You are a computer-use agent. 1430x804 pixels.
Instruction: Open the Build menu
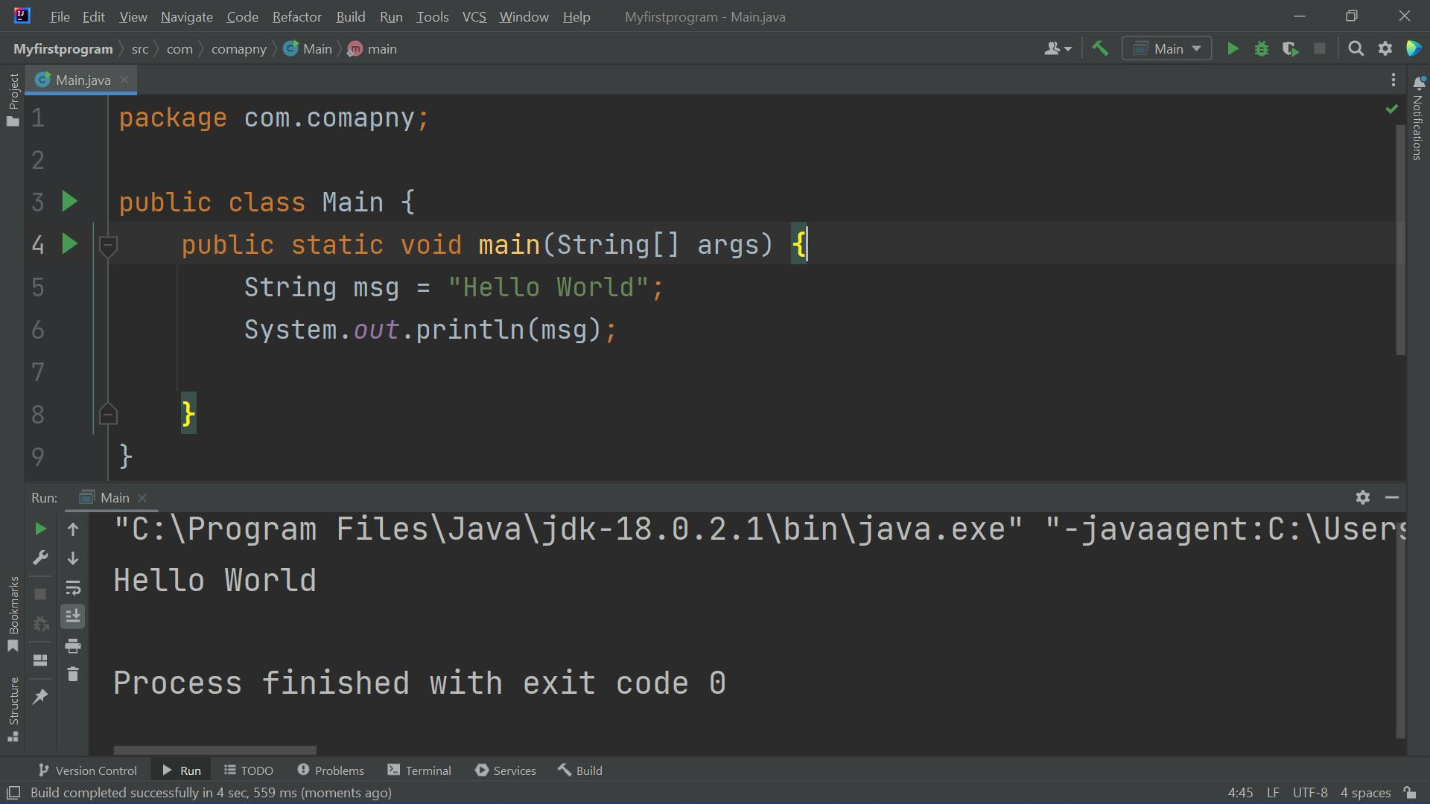pos(350,16)
